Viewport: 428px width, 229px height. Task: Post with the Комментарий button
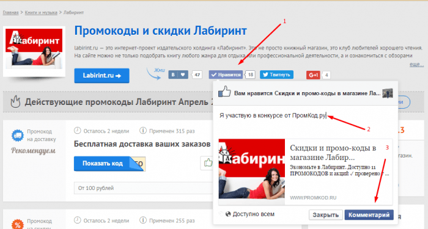tap(369, 215)
